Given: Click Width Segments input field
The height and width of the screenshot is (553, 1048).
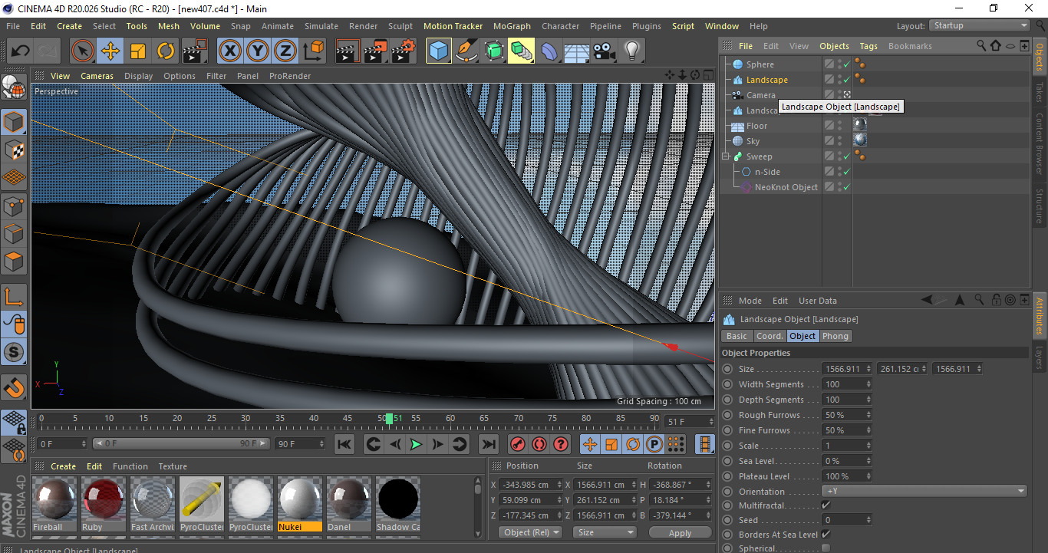Looking at the screenshot, I should [x=847, y=384].
